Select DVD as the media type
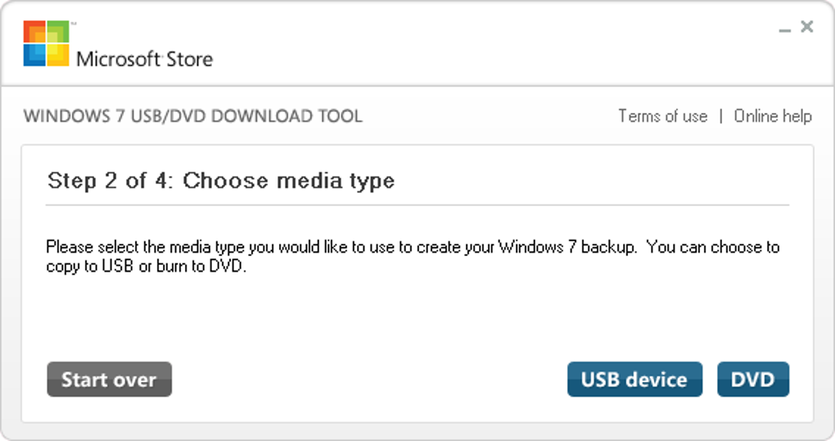 coord(752,380)
